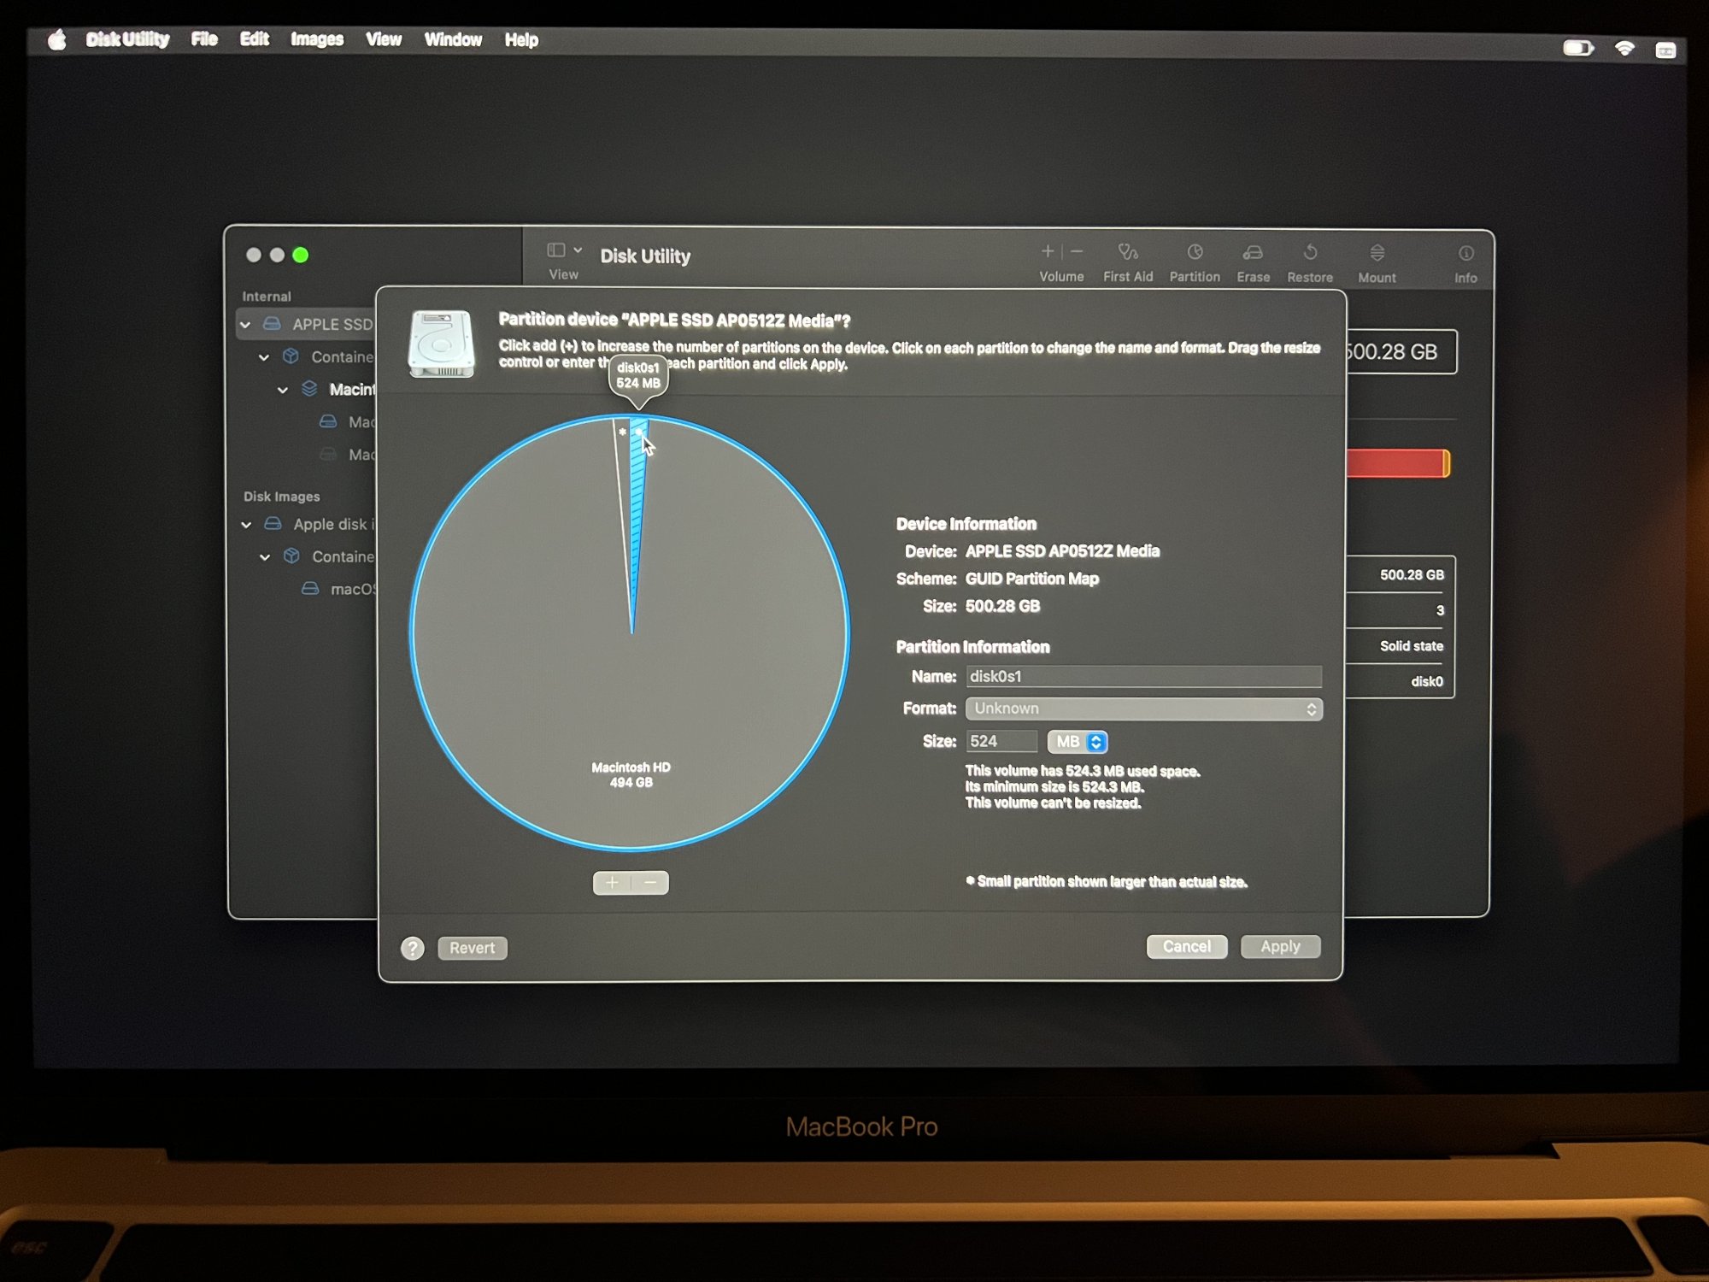
Task: Click the remove partition minus button
Action: point(650,883)
